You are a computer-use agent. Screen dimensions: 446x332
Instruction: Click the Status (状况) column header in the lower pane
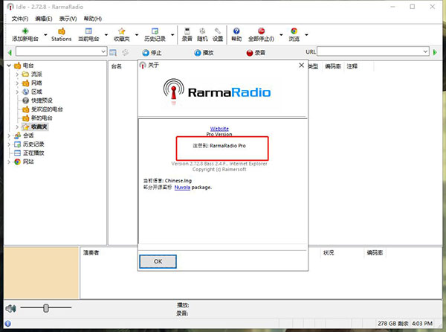click(x=329, y=252)
